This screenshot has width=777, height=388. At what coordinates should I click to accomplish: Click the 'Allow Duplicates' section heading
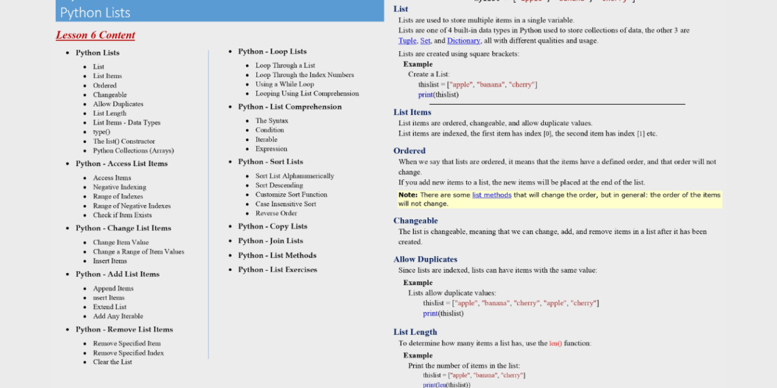coord(425,259)
